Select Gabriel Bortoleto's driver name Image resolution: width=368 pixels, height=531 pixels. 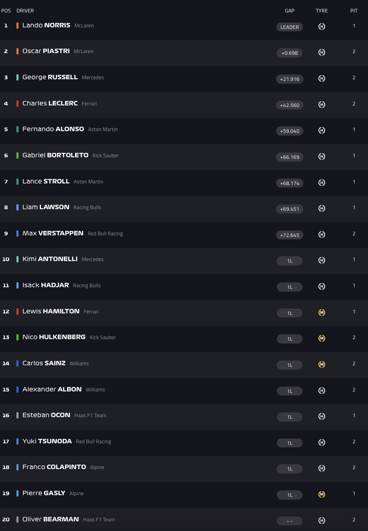[55, 155]
